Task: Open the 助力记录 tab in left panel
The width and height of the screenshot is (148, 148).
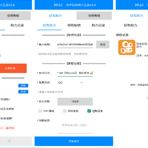Action: [x=17, y=25]
